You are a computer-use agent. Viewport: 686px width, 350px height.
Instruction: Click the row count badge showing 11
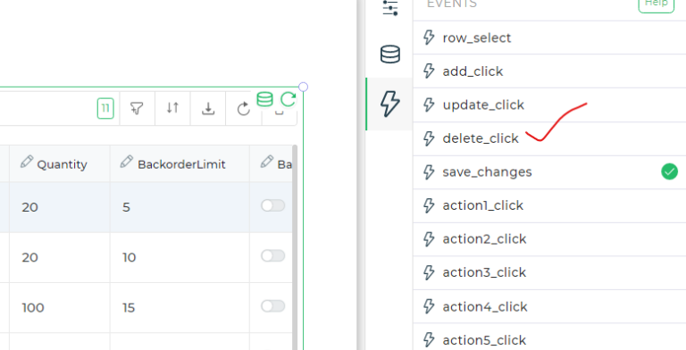coord(105,109)
